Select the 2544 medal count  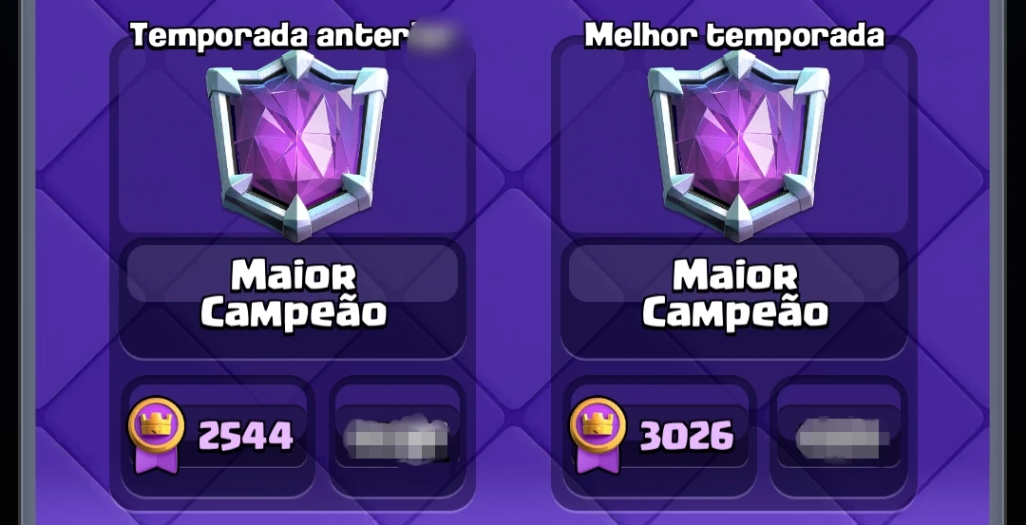pos(245,436)
